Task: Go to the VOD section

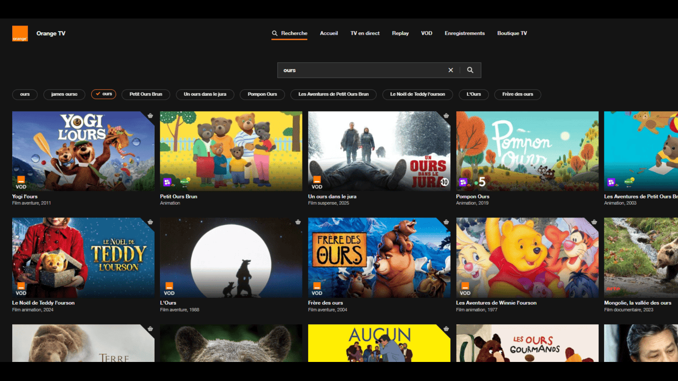Action: (x=426, y=33)
